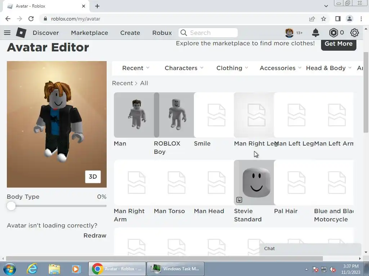Select the Man character thumbnail
The height and width of the screenshot is (276, 369).
click(134, 115)
